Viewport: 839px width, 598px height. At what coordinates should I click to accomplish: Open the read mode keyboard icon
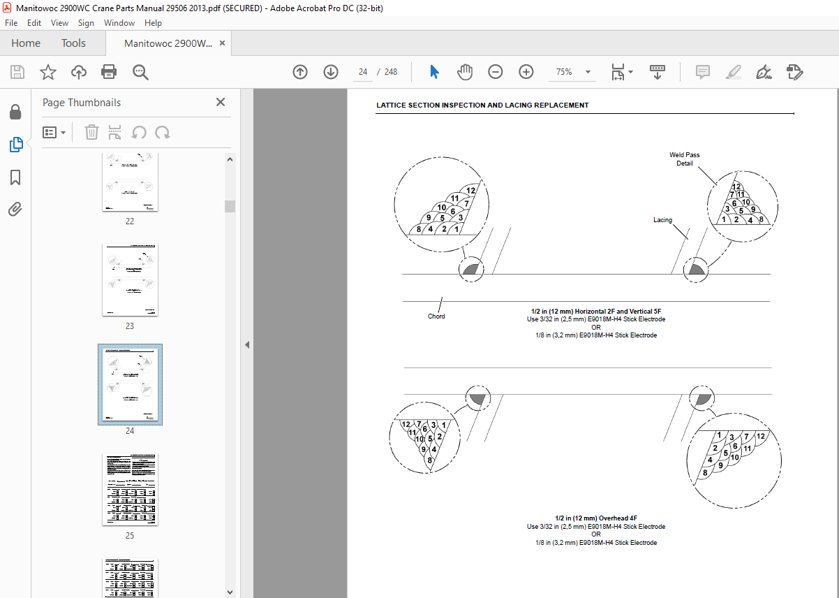(x=657, y=72)
